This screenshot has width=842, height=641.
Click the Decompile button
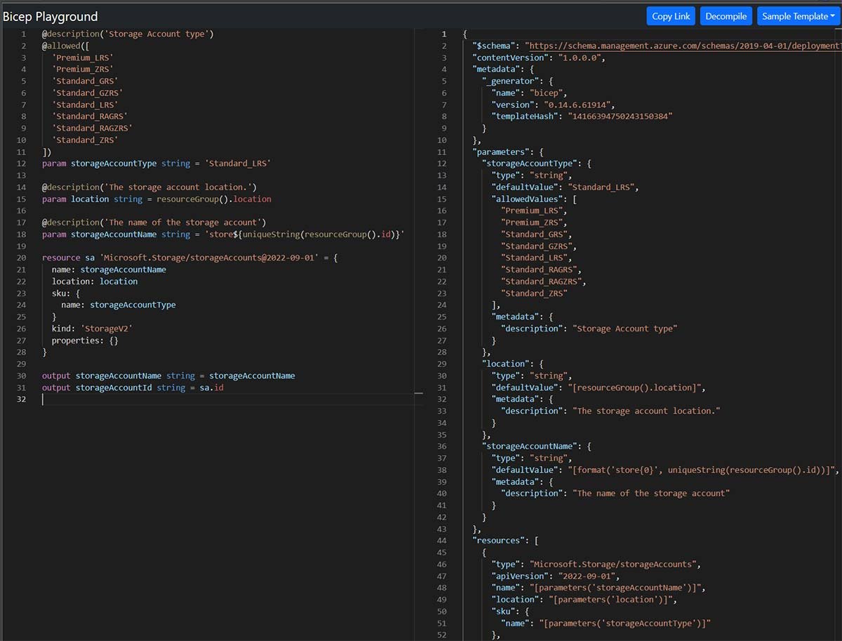click(x=726, y=16)
